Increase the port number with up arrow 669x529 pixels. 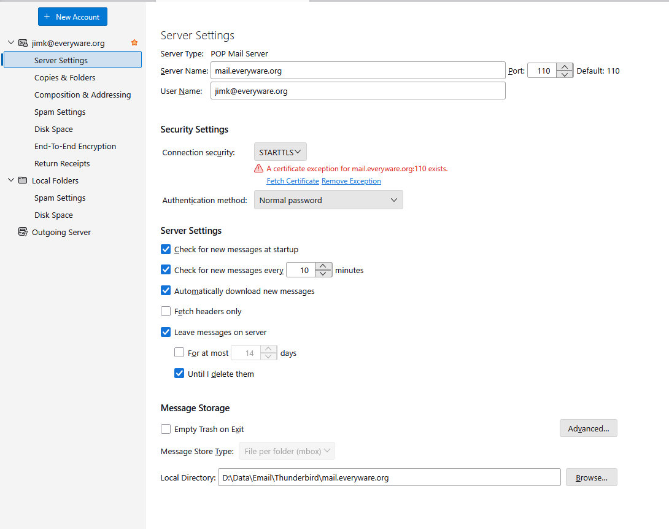[565, 67]
